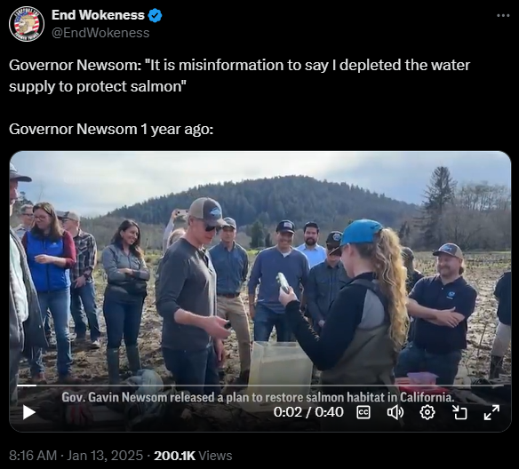Click the End Wokeness display name
Image resolution: width=519 pixels, height=469 pixels.
(98, 15)
